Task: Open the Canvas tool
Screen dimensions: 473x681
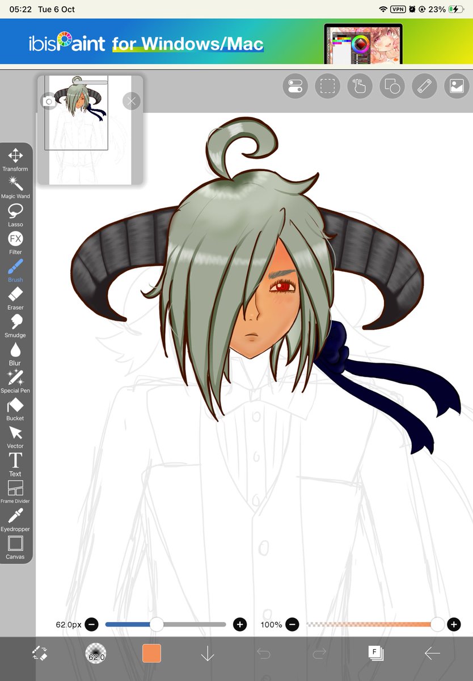Action: [15, 548]
